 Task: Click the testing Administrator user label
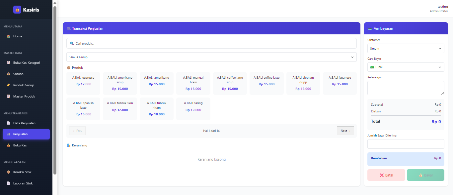[439, 9]
